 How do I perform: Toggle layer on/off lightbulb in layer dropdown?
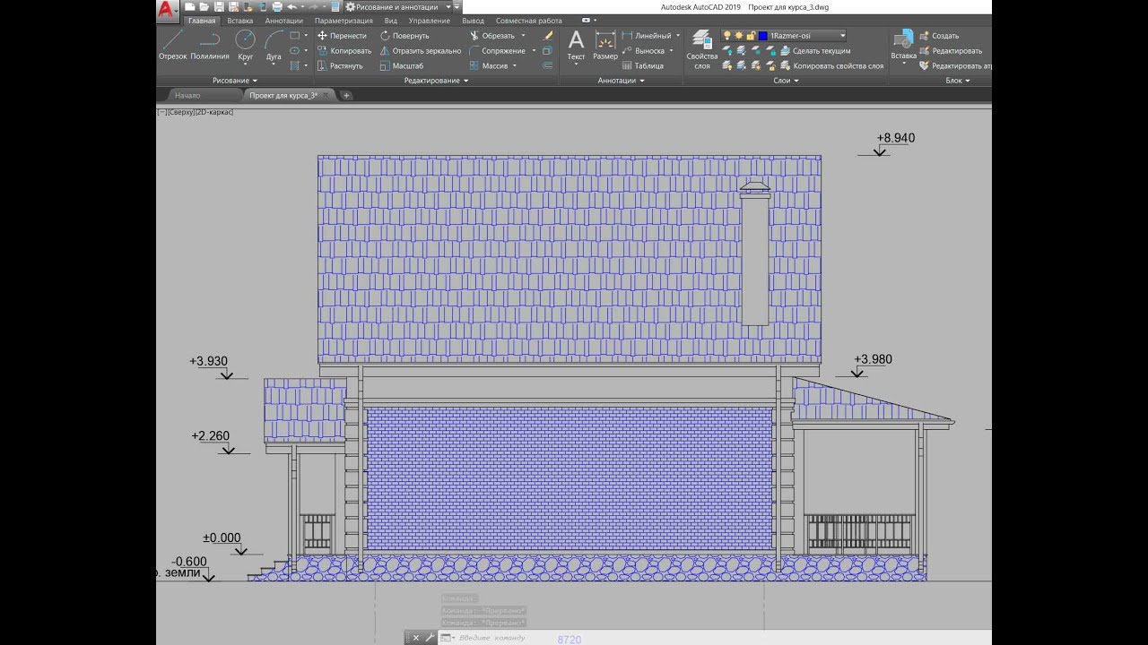727,36
